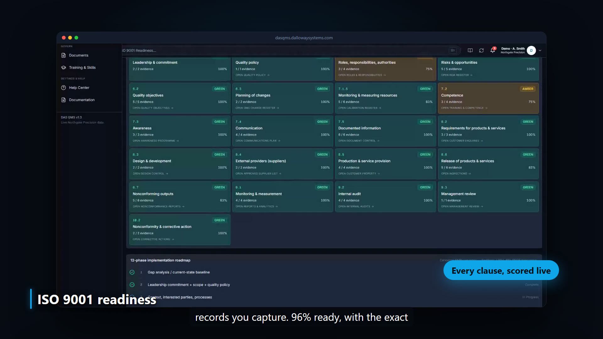This screenshot has width=603, height=339.
Task: Click the green status badge on Awareness card
Action: pos(220,122)
